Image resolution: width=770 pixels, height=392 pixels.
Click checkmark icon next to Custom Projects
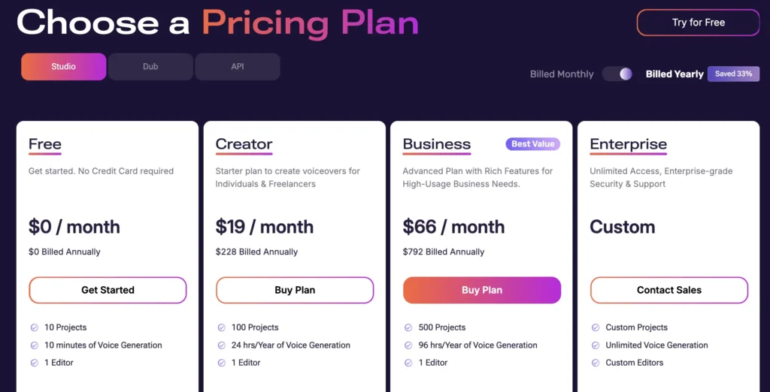click(596, 327)
